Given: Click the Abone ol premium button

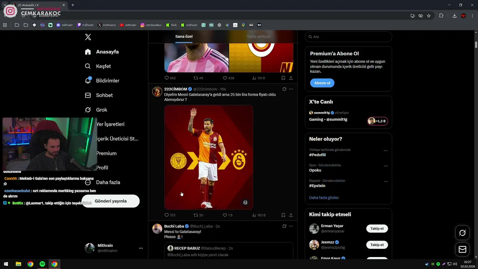Looking at the screenshot, I should pyautogui.click(x=322, y=83).
